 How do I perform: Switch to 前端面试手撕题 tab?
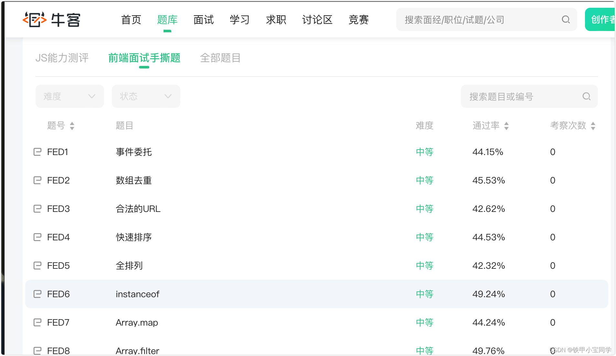point(144,58)
